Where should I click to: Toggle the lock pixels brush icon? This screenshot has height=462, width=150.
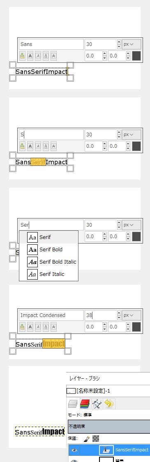(87, 439)
